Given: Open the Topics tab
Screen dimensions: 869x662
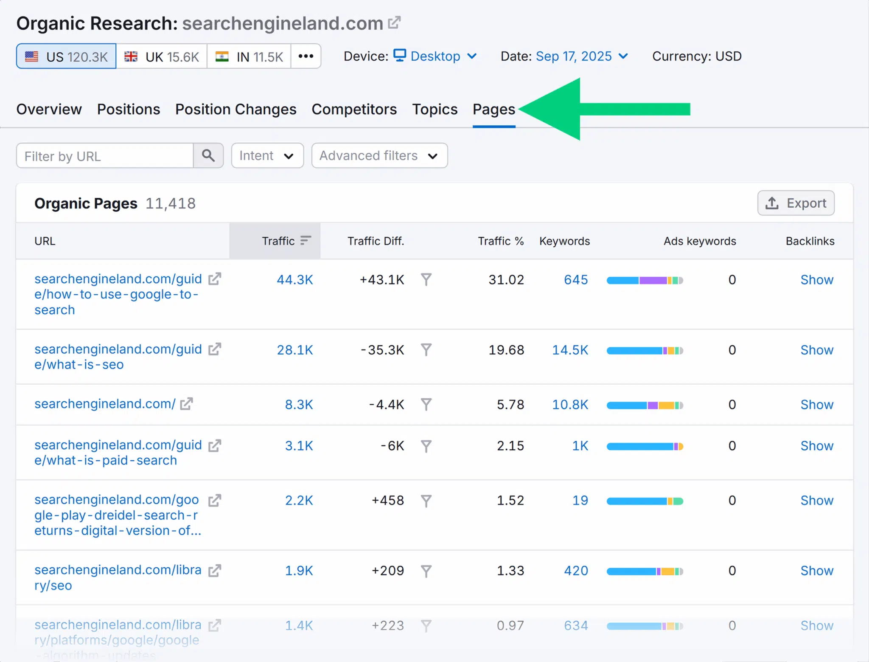Looking at the screenshot, I should 435,109.
